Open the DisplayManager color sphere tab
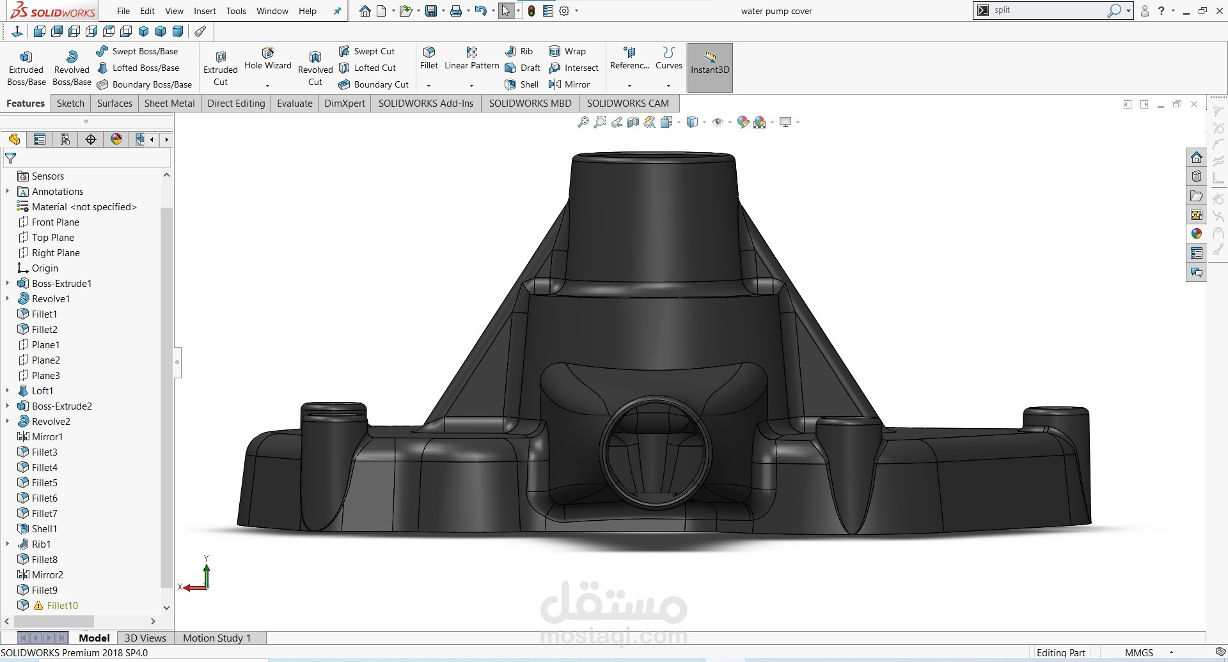1228x662 pixels. [x=116, y=139]
